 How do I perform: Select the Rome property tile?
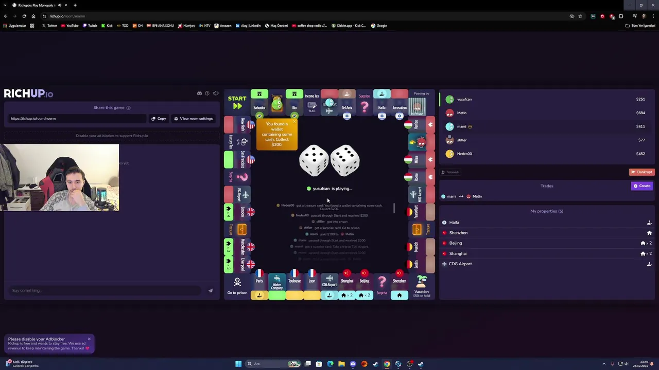click(x=421, y=177)
